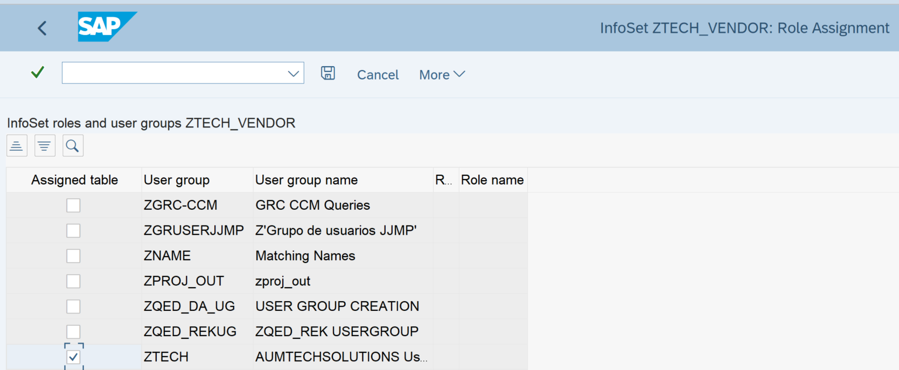The height and width of the screenshot is (370, 899).
Task: Open the More menu
Action: click(x=435, y=75)
